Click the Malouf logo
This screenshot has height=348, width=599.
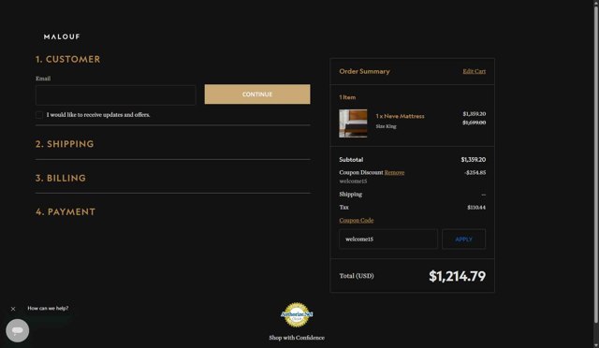coord(62,36)
